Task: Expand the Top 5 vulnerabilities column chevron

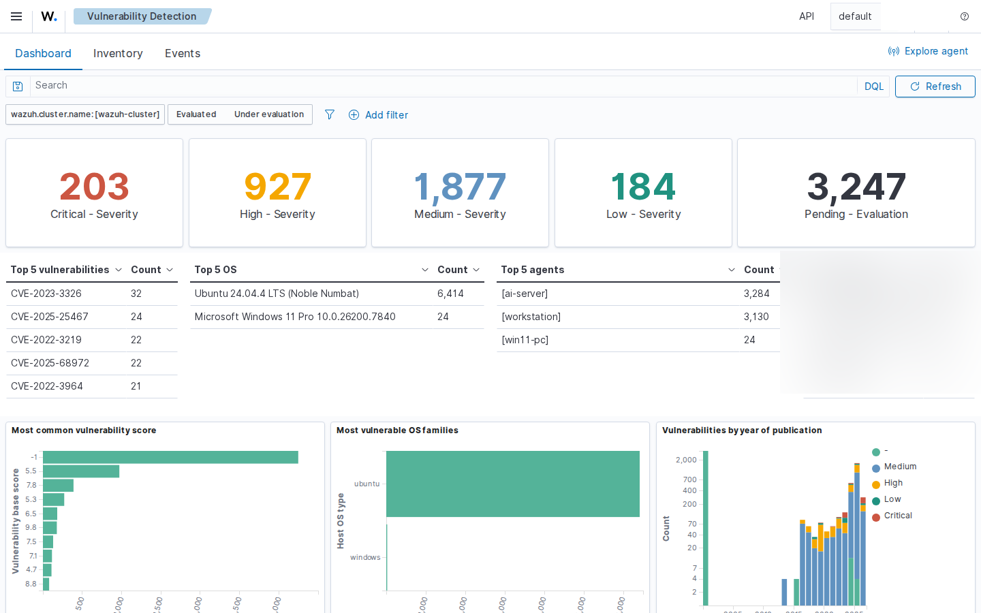Action: (119, 270)
